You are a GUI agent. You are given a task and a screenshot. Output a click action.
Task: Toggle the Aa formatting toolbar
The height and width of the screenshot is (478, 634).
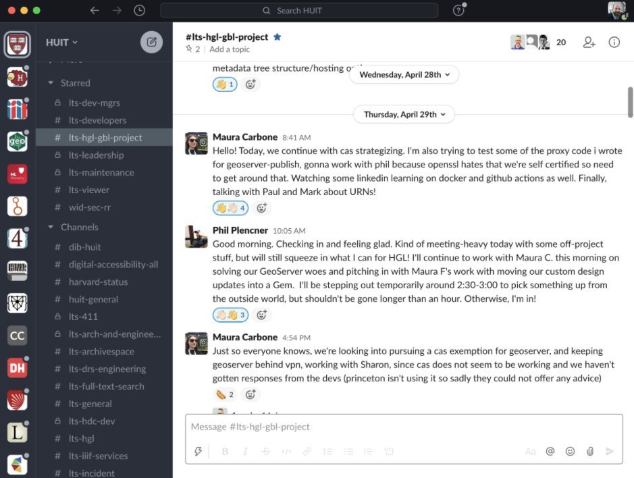530,451
